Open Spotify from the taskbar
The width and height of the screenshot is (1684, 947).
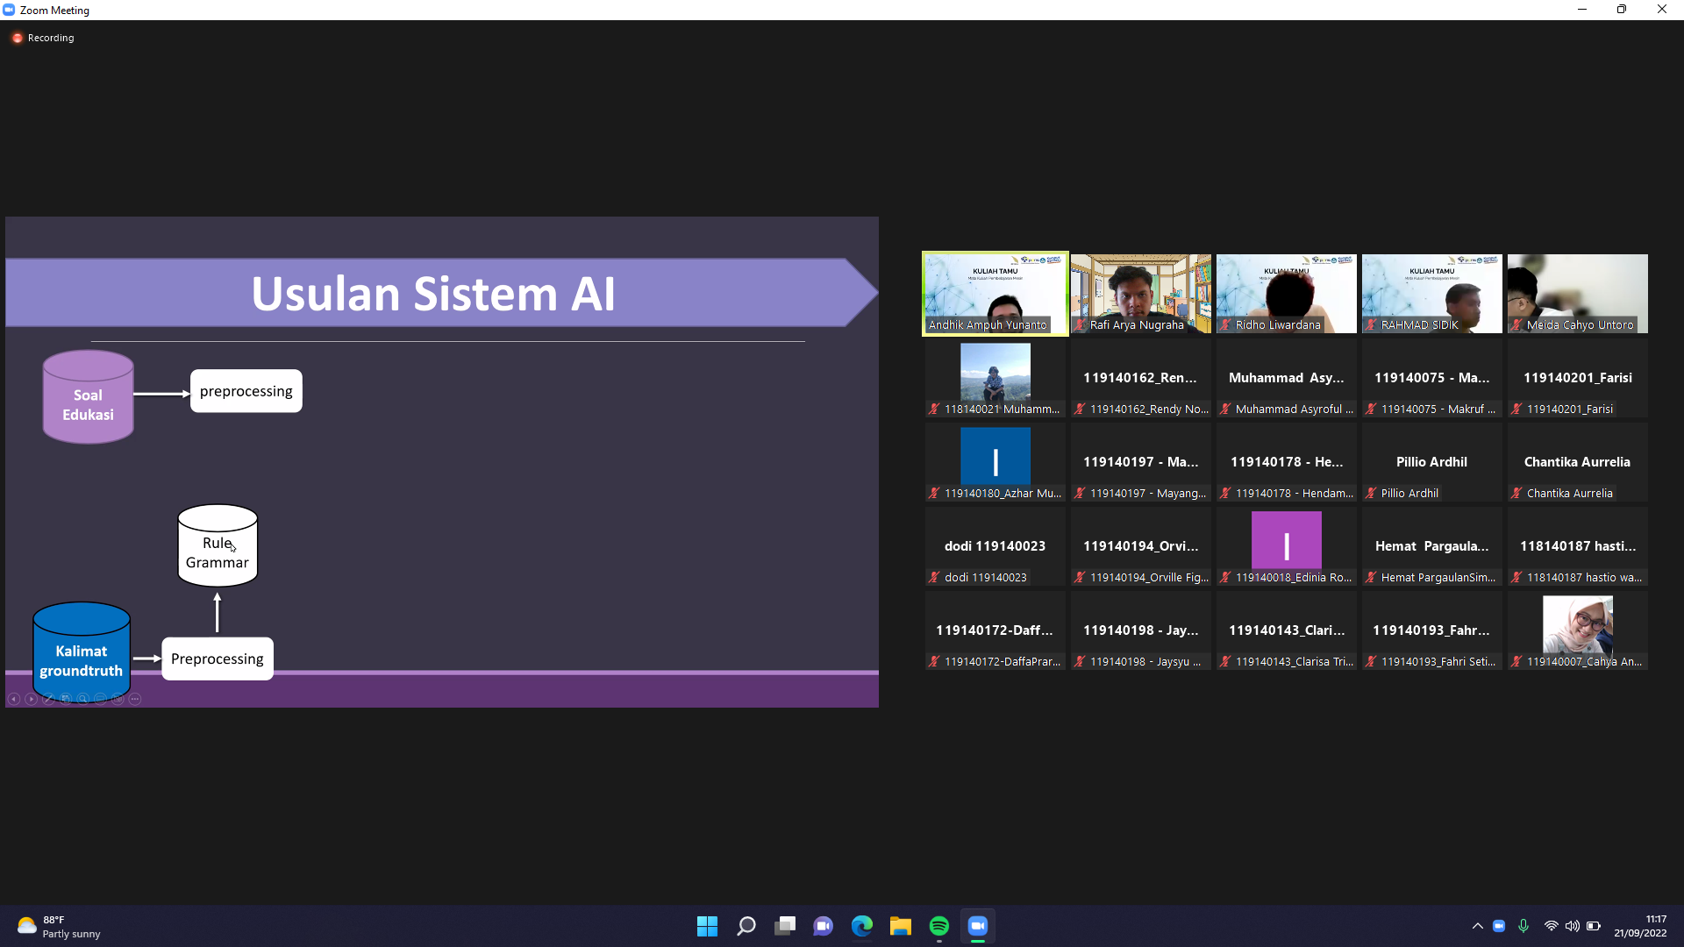938,926
